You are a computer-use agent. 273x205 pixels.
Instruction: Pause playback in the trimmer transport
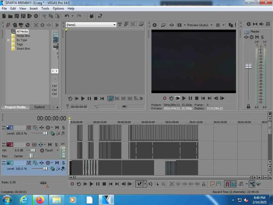89,98
